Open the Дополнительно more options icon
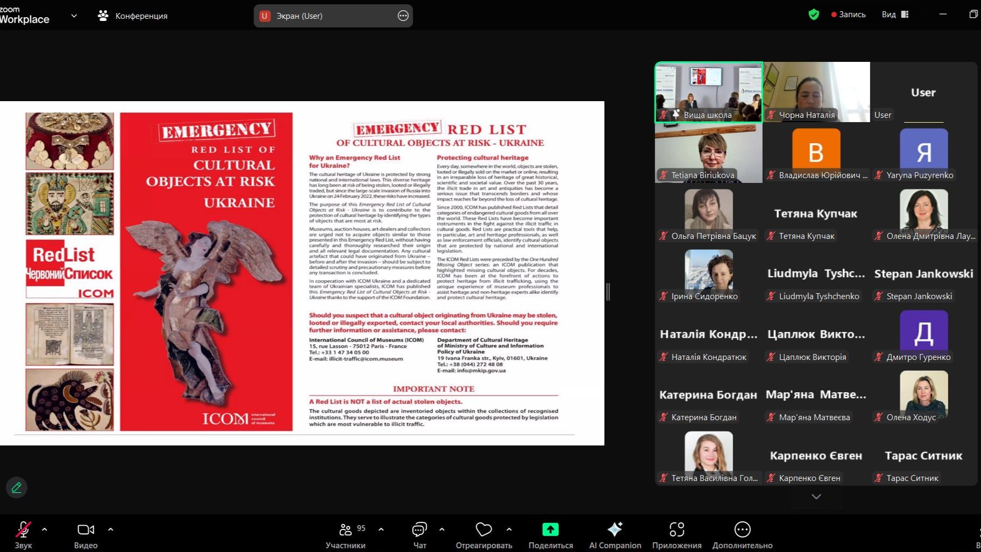The width and height of the screenshot is (981, 552). pos(742,530)
